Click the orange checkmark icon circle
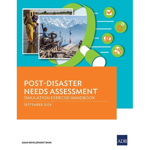This screenshot has width=150, height=150. point(109,12)
